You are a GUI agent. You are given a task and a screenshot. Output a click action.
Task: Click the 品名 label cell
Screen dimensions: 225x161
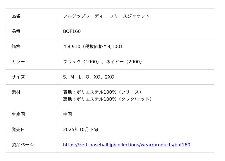click(16, 16)
